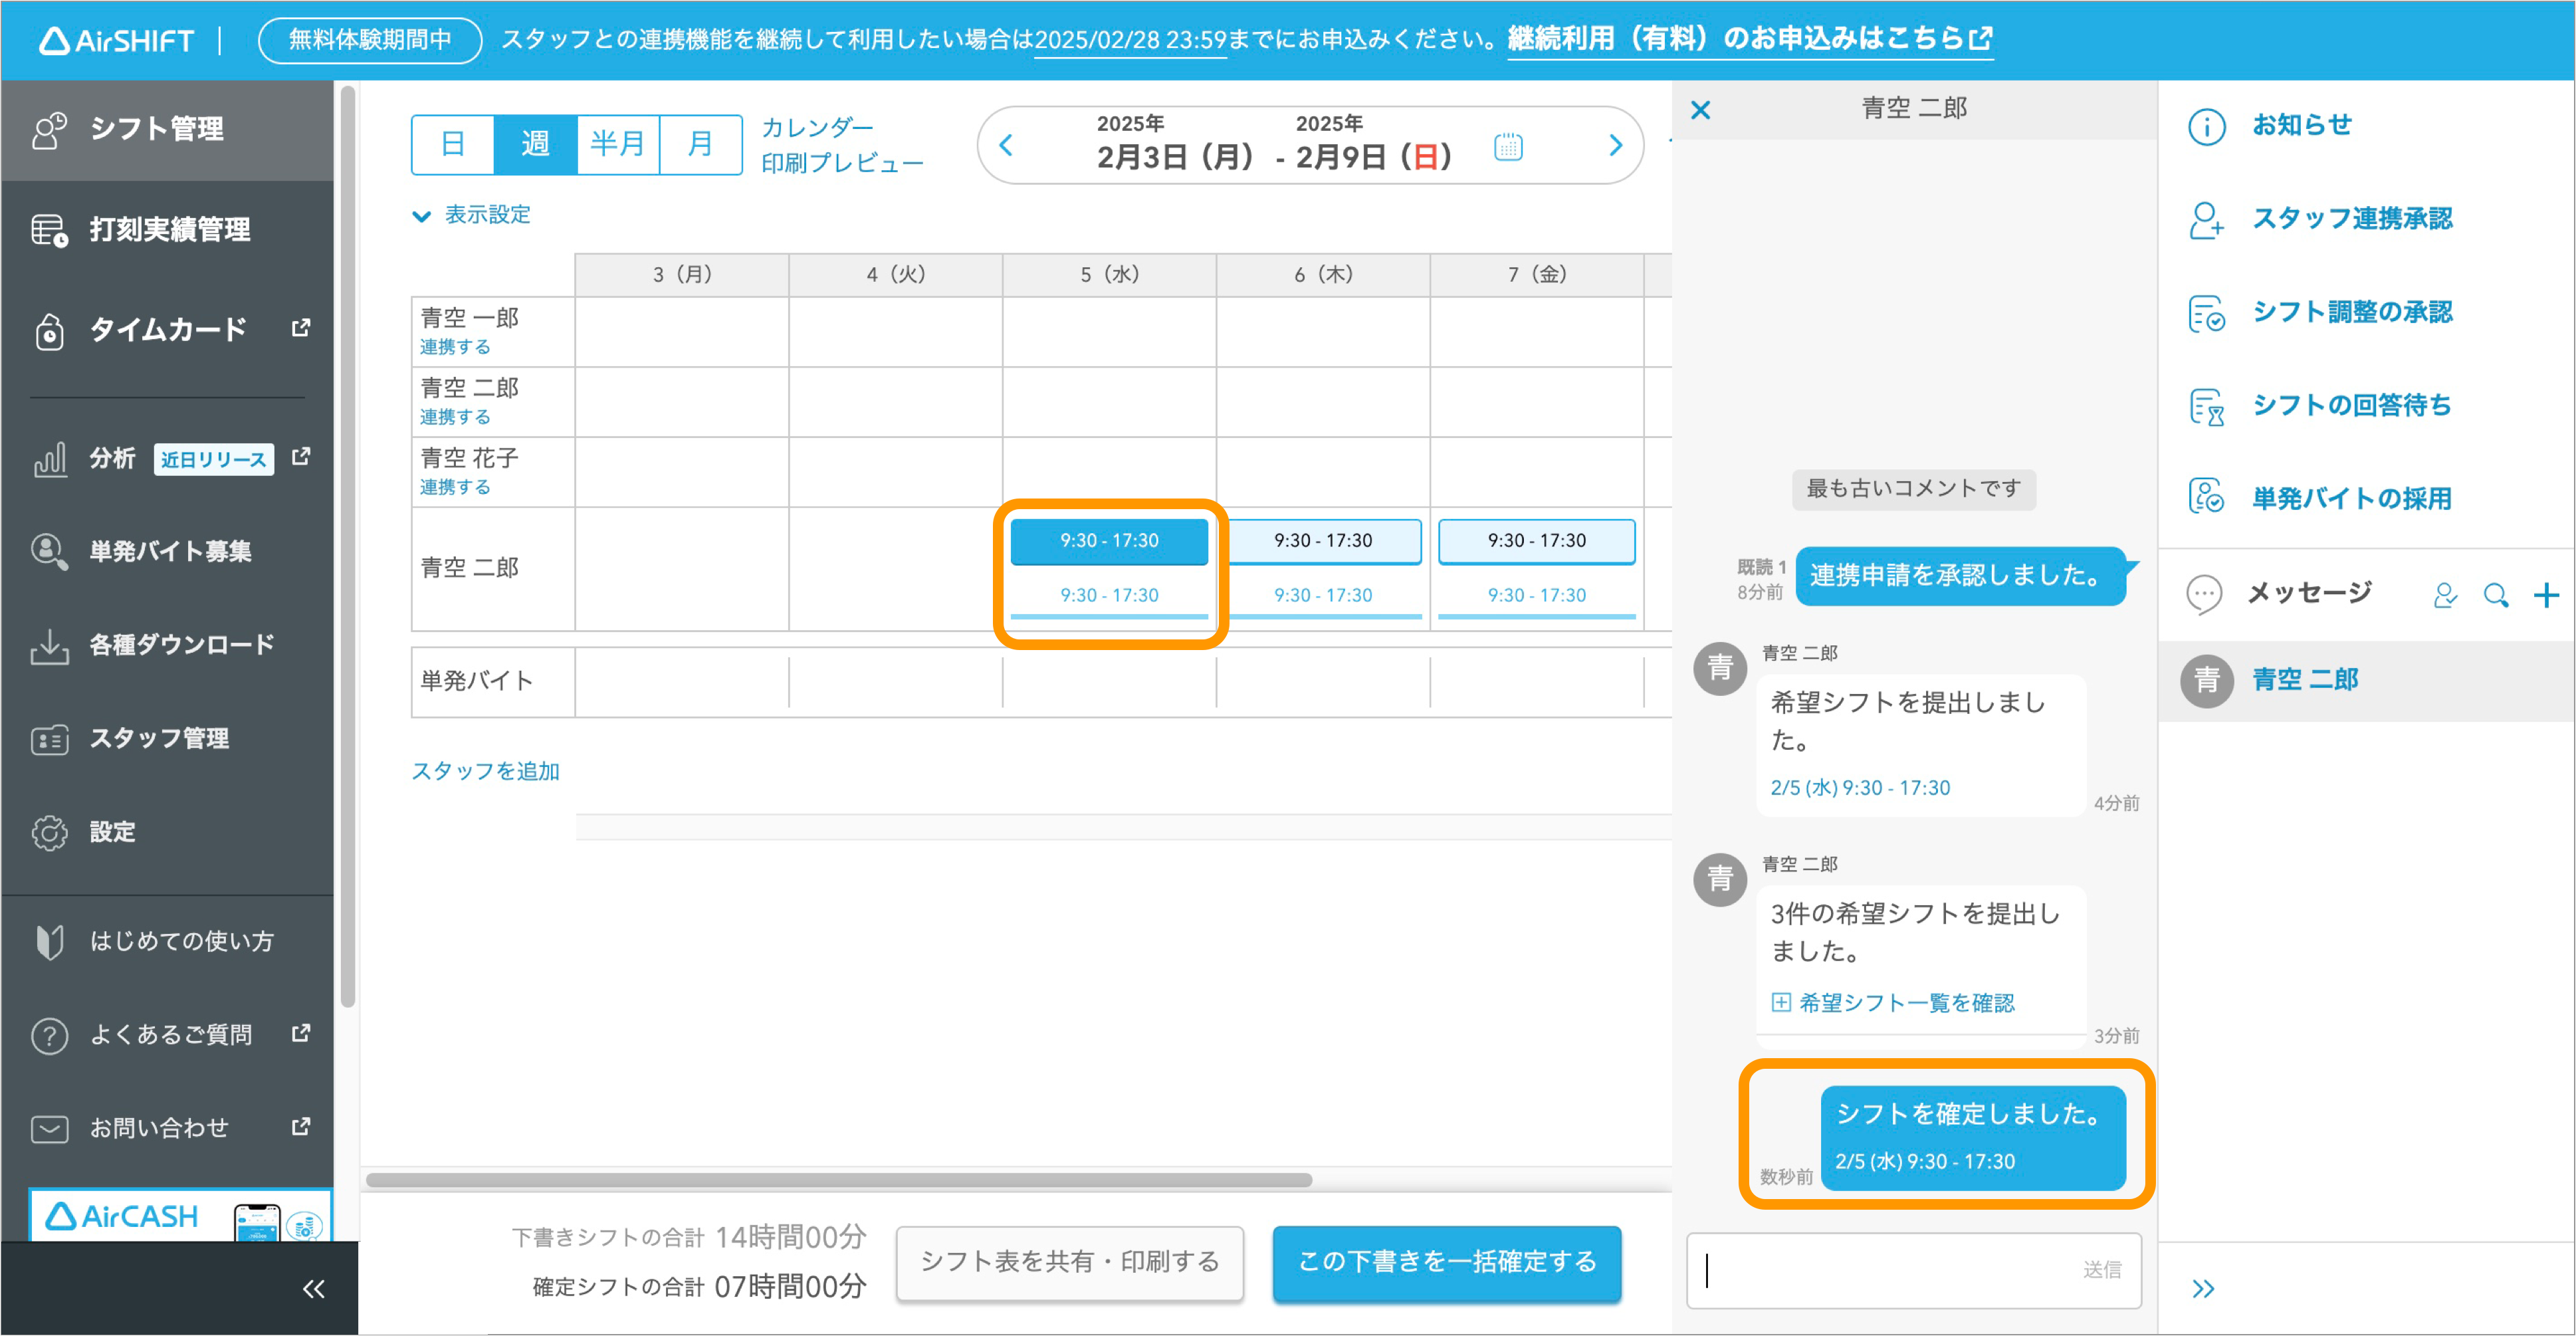Switch to 半月 view
The width and height of the screenshot is (2576, 1336).
tap(618, 144)
